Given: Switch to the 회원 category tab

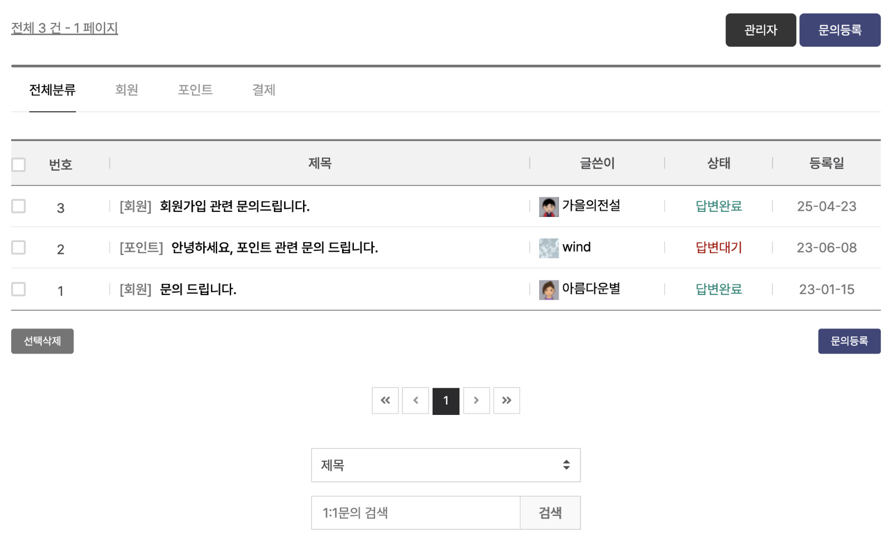Looking at the screenshot, I should pyautogui.click(x=127, y=90).
